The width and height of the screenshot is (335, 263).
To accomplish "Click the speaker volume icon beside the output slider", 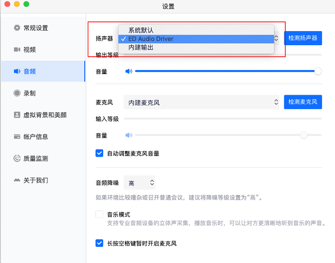I will point(129,71).
